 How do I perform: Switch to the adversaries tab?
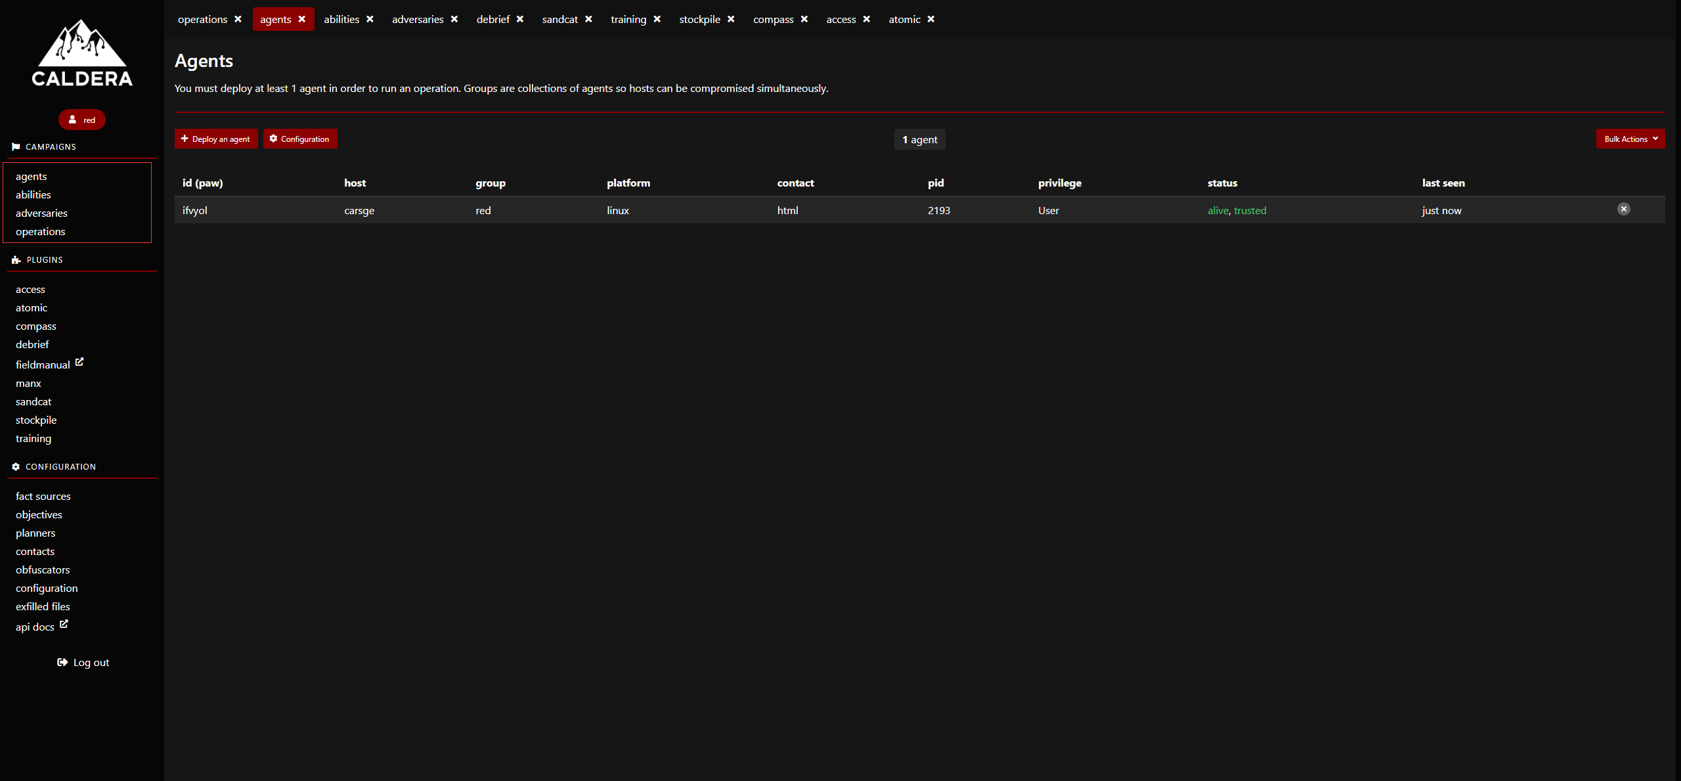pyautogui.click(x=418, y=19)
